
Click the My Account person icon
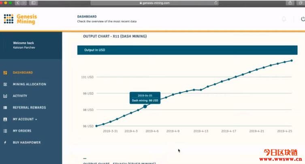coord(5,119)
